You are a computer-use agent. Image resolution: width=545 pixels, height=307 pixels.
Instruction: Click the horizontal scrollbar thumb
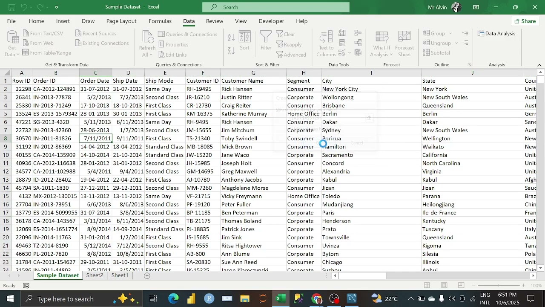(362, 276)
